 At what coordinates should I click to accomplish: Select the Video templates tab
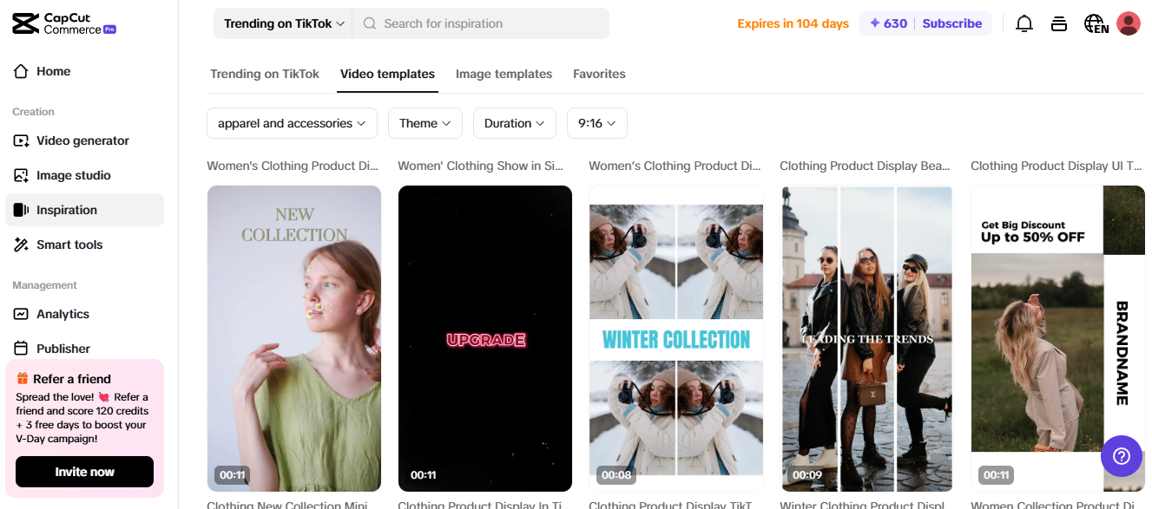(x=387, y=74)
